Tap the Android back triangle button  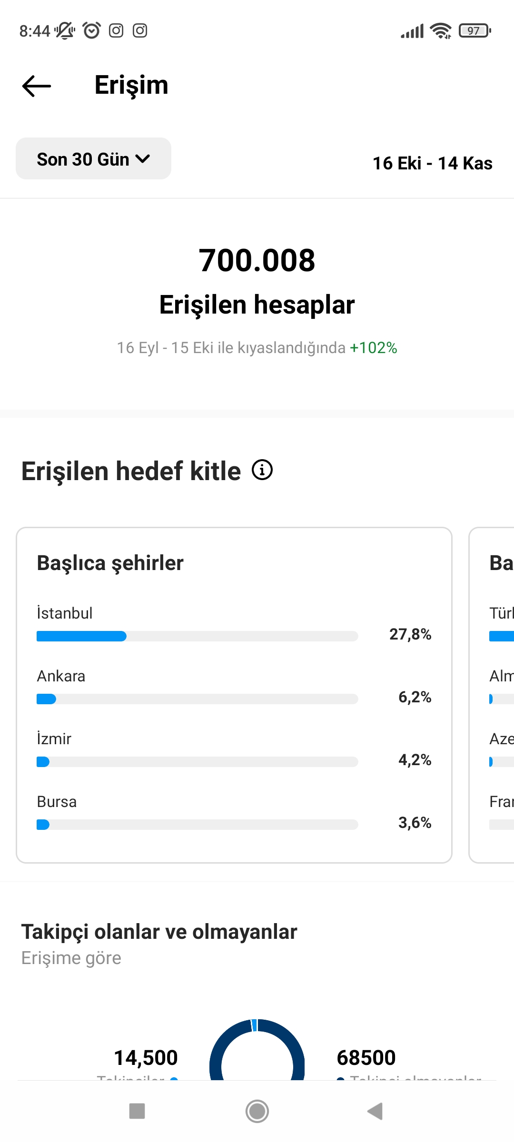tap(376, 1111)
